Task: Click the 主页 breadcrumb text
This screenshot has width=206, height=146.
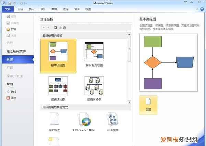Action: click(x=62, y=28)
